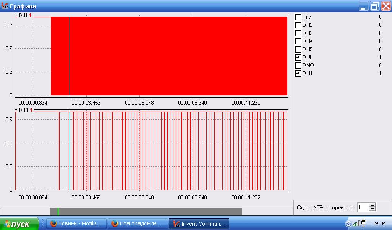The height and width of the screenshot is (230, 392).
Task: Uncheck the DUI graph checkbox
Action: [x=298, y=57]
